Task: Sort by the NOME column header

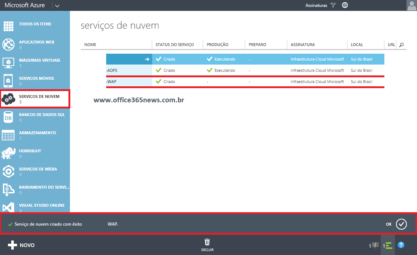Action: pyautogui.click(x=90, y=45)
